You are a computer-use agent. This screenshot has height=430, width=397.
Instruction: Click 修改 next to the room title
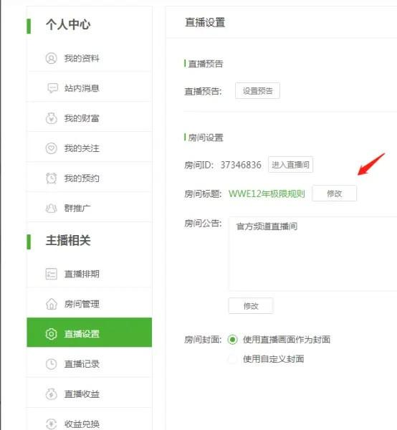coord(334,193)
